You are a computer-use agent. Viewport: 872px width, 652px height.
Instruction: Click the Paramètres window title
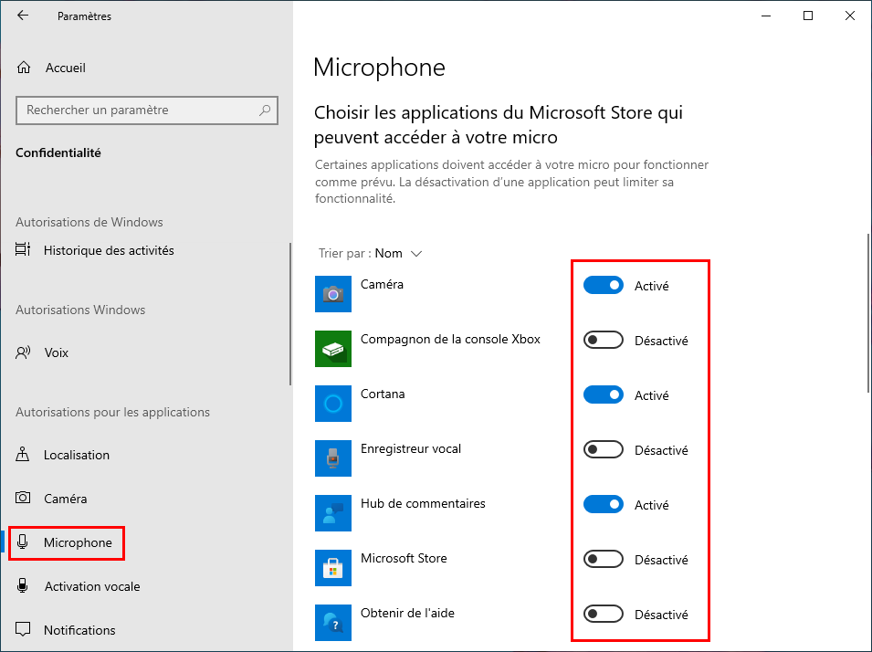click(85, 16)
